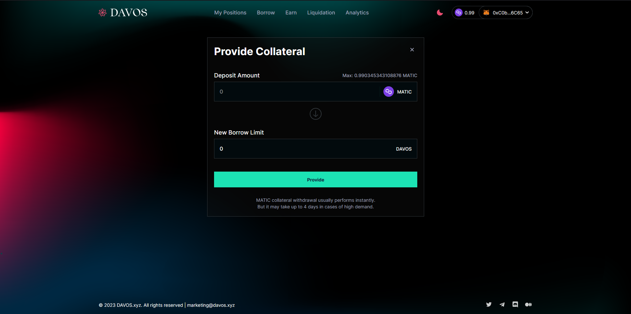Image resolution: width=631 pixels, height=314 pixels.
Task: Click the down arrow circle icon
Action: (x=315, y=114)
